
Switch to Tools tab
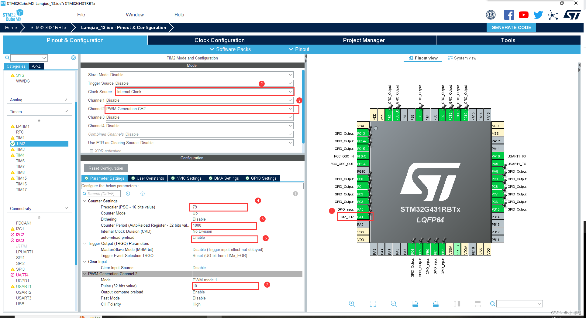[x=508, y=40]
